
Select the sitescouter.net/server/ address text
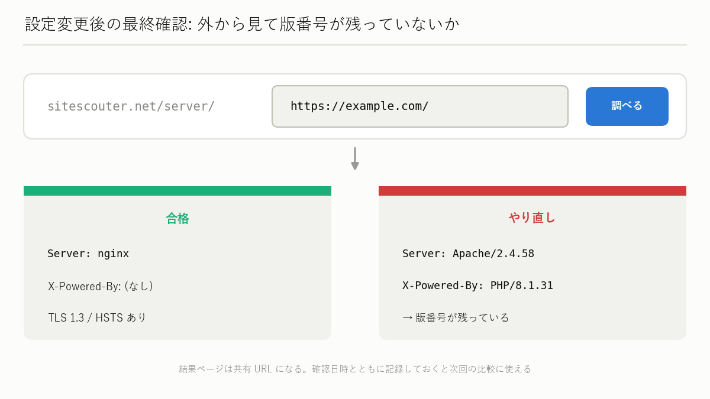point(131,106)
